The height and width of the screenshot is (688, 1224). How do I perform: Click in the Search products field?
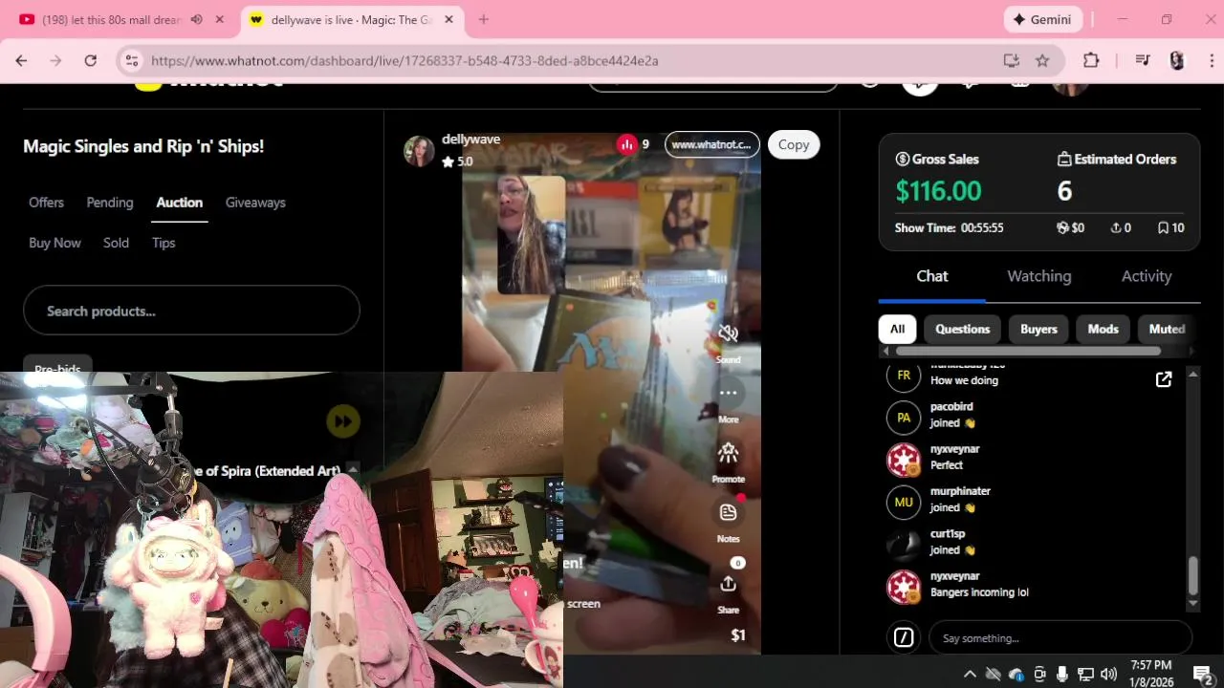[x=191, y=311]
